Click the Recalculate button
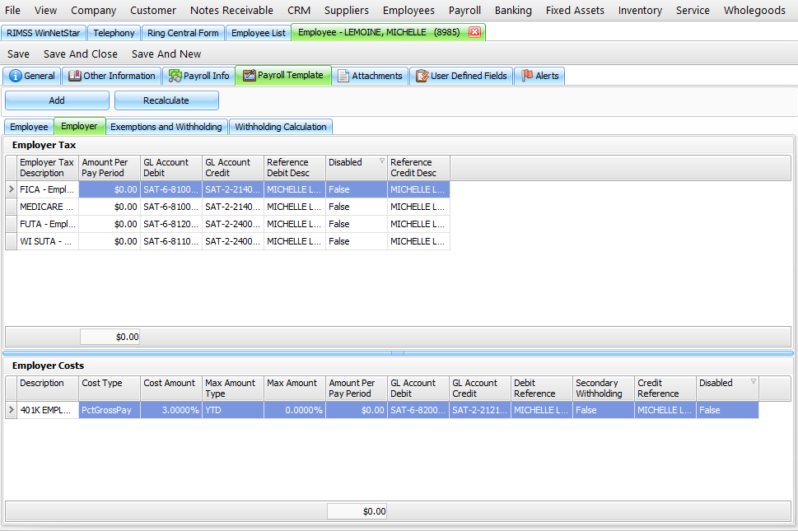The width and height of the screenshot is (798, 531). coord(166,100)
